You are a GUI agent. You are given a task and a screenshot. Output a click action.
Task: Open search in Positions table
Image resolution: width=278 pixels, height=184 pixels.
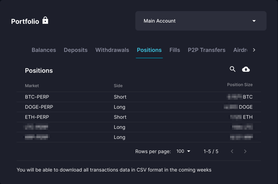pos(232,69)
